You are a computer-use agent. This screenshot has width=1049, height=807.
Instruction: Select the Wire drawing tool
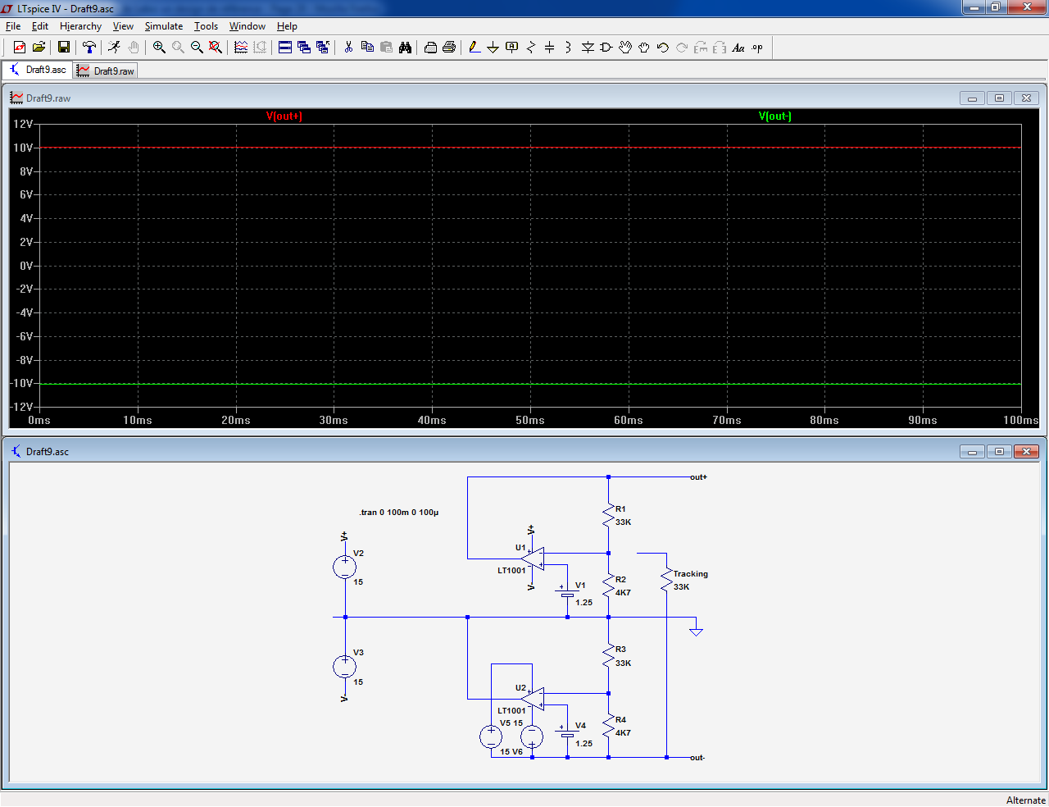pyautogui.click(x=475, y=48)
